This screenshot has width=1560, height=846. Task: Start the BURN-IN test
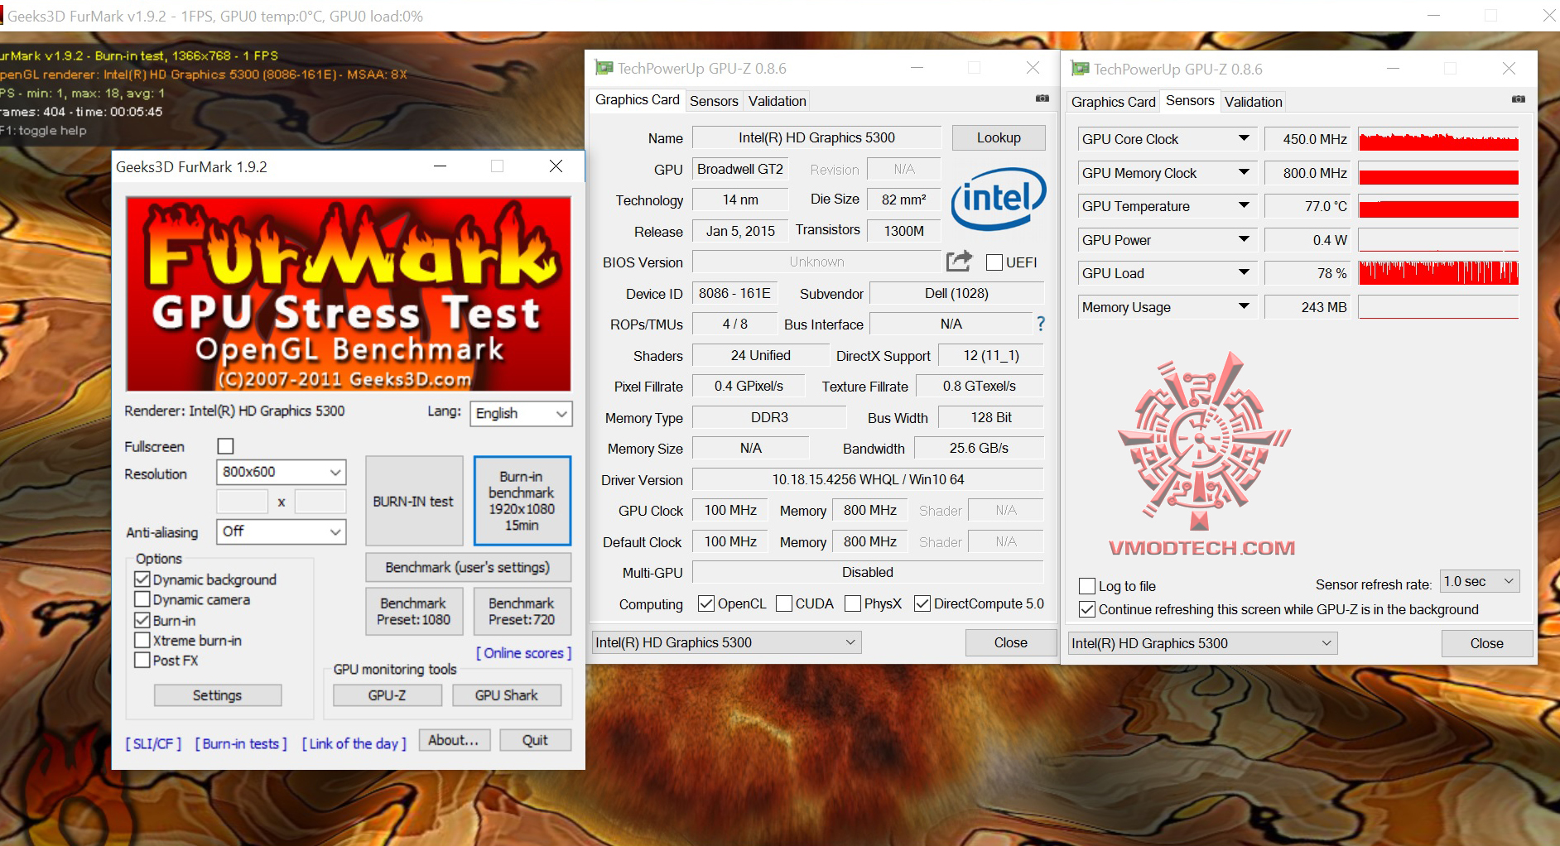click(x=413, y=501)
